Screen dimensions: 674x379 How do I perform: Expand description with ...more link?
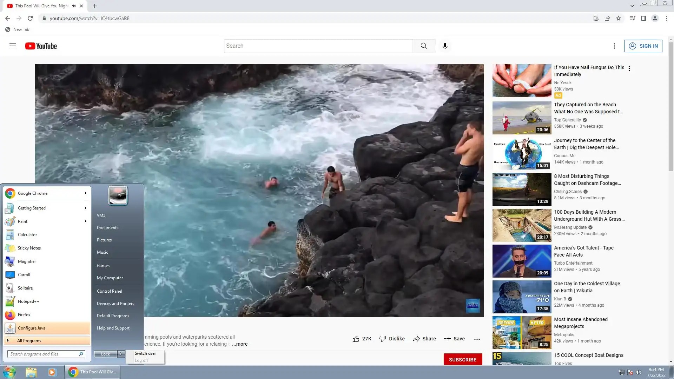(x=240, y=344)
